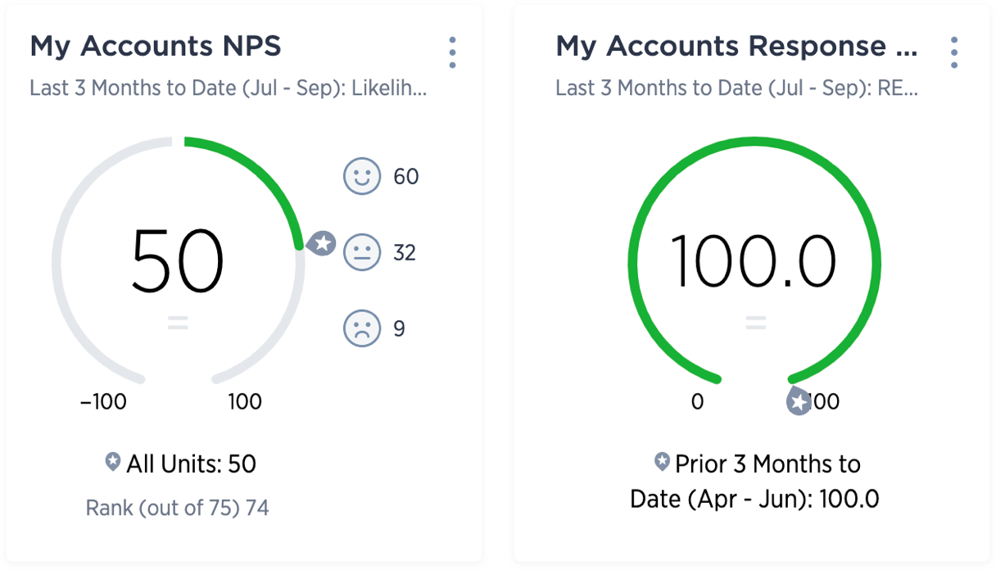Click Rank (out of 75) 74 text
Image resolution: width=996 pixels, height=570 pixels.
point(177,509)
